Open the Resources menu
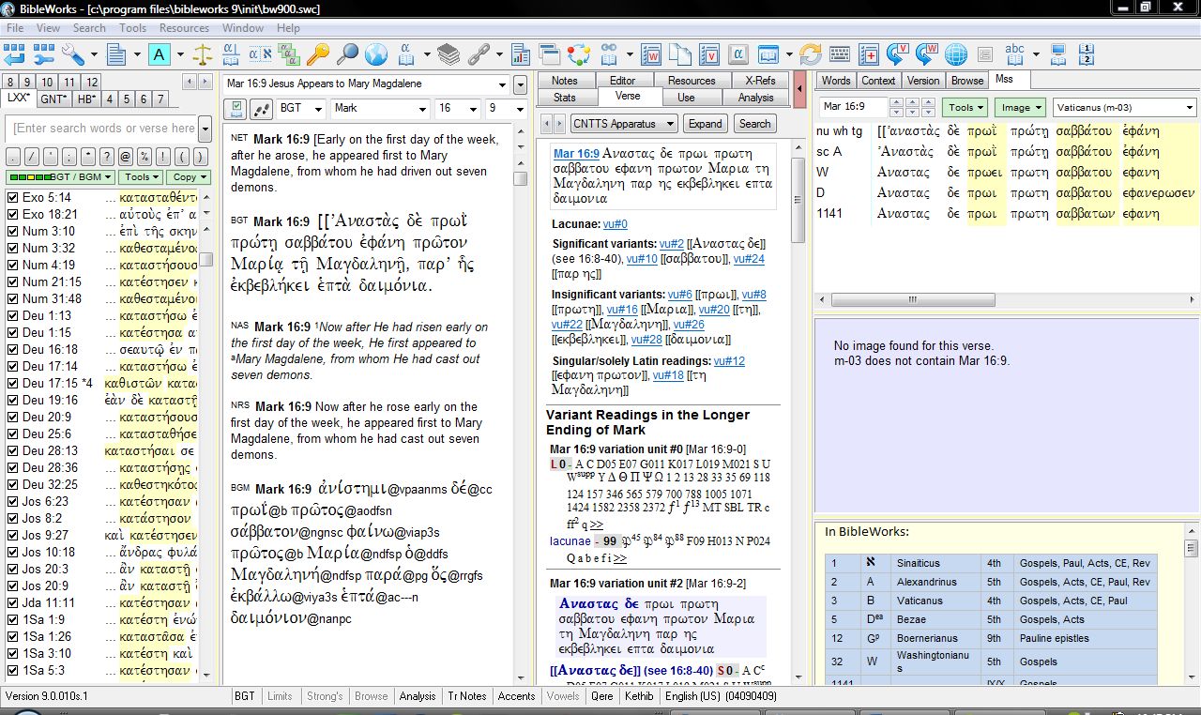Image resolution: width=1201 pixels, height=715 pixels. 184,28
